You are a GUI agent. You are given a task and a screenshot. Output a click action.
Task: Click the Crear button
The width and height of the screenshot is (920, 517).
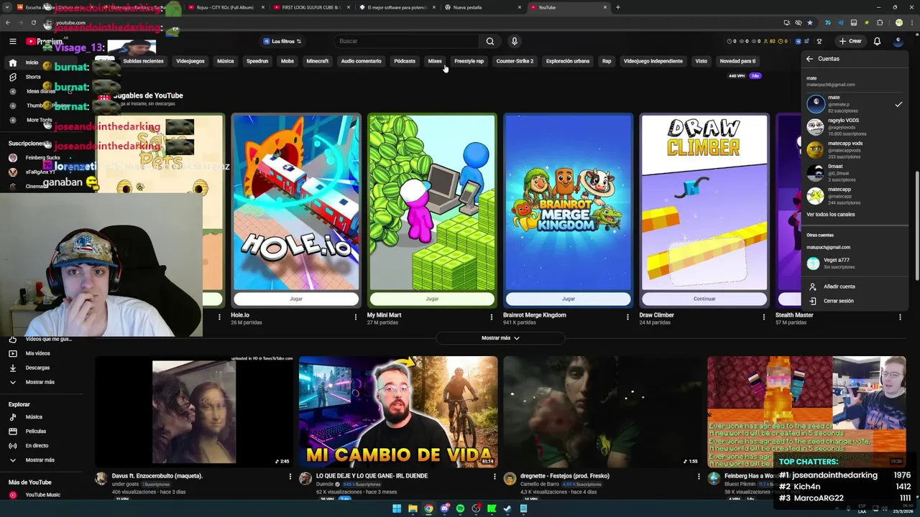click(850, 42)
